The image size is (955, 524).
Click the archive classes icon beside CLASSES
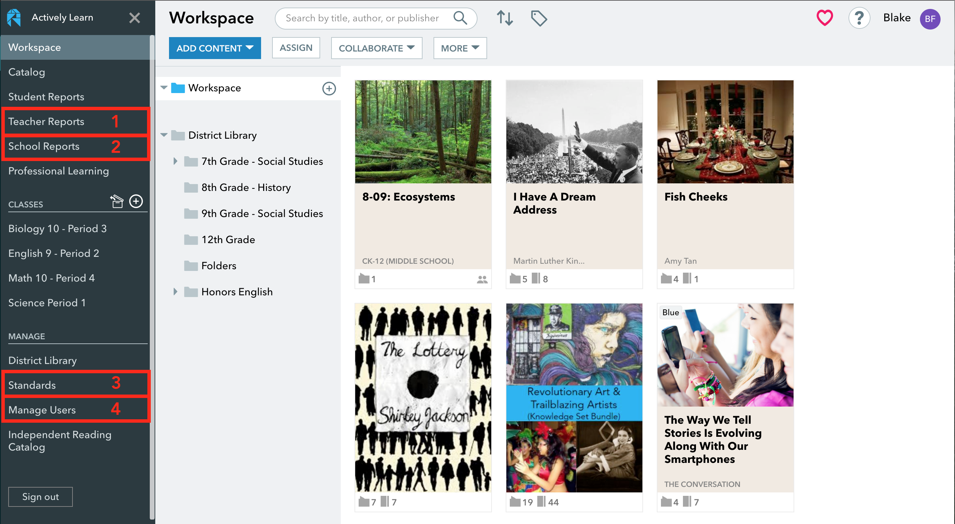coord(117,202)
